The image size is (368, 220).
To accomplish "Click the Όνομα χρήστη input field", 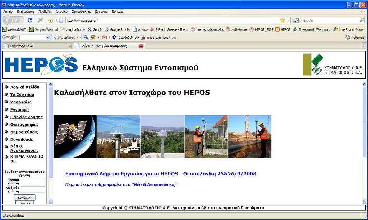I will tap(32, 181).
